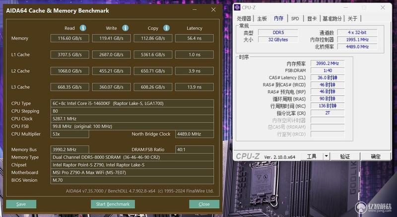Switch to the 基准跑分 tab in CPU-Z

[332, 18]
